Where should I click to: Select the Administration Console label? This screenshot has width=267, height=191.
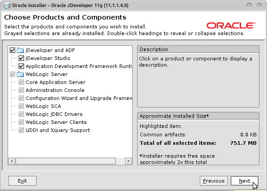(55, 90)
